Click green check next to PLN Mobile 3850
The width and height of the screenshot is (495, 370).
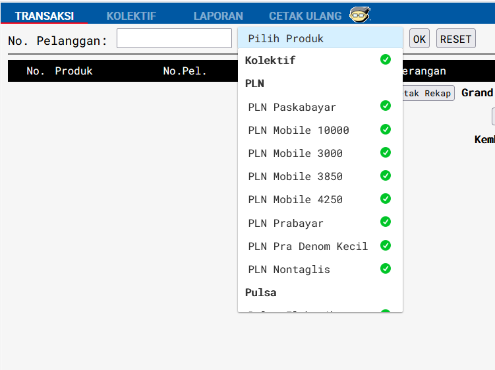(386, 175)
